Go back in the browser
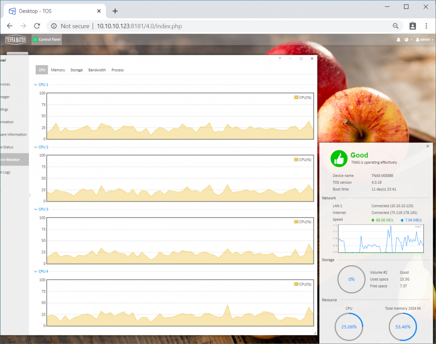Image resolution: width=436 pixels, height=344 pixels. tap(10, 26)
